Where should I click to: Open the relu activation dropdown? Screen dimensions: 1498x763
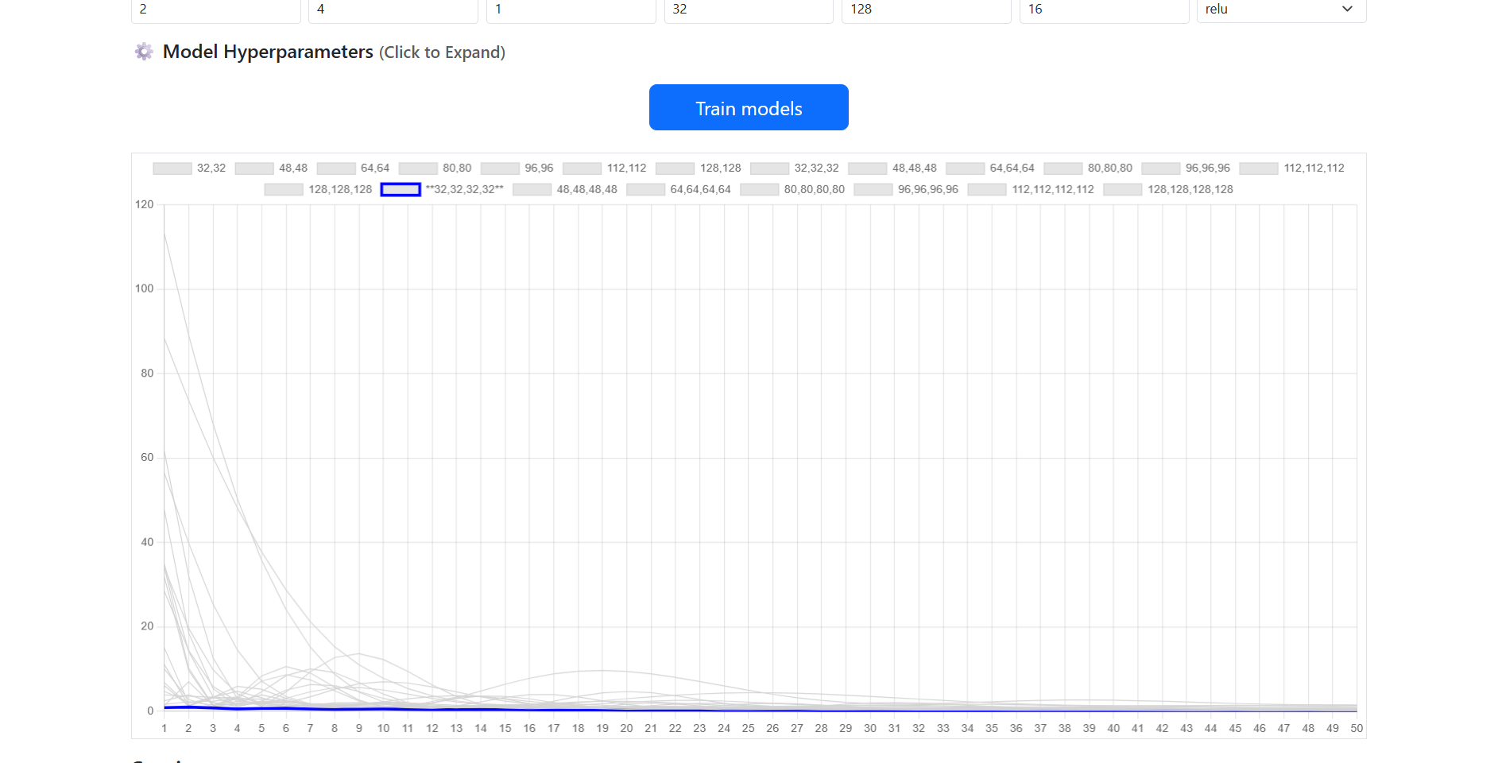click(1281, 10)
